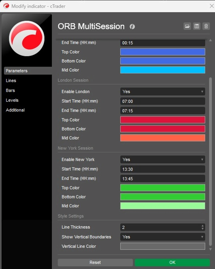215x269 pixels.
Task: Open the load parameters folder icon
Action: pyautogui.click(x=187, y=26)
